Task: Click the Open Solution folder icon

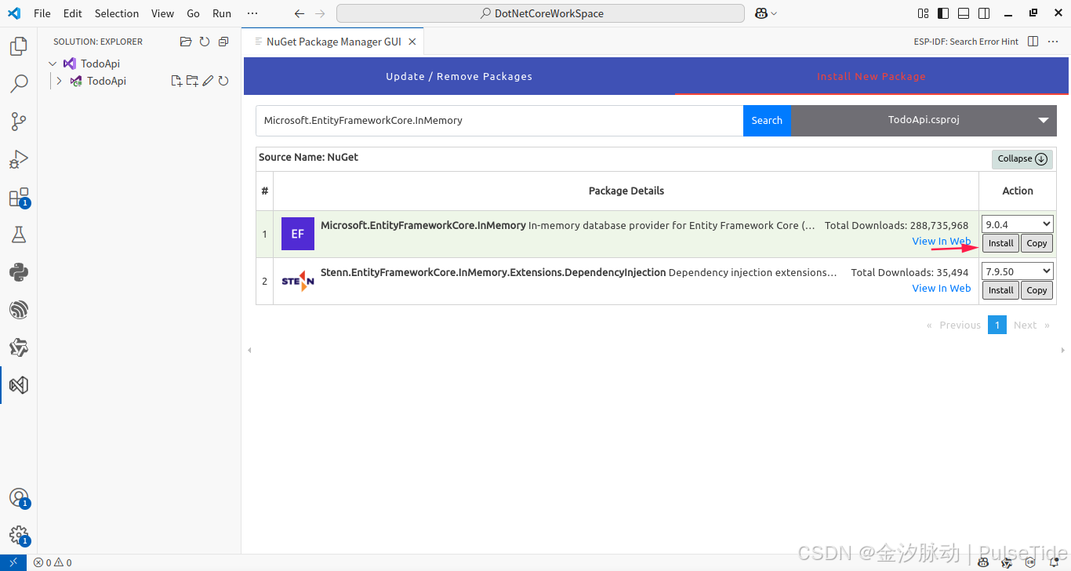Action: tap(186, 42)
